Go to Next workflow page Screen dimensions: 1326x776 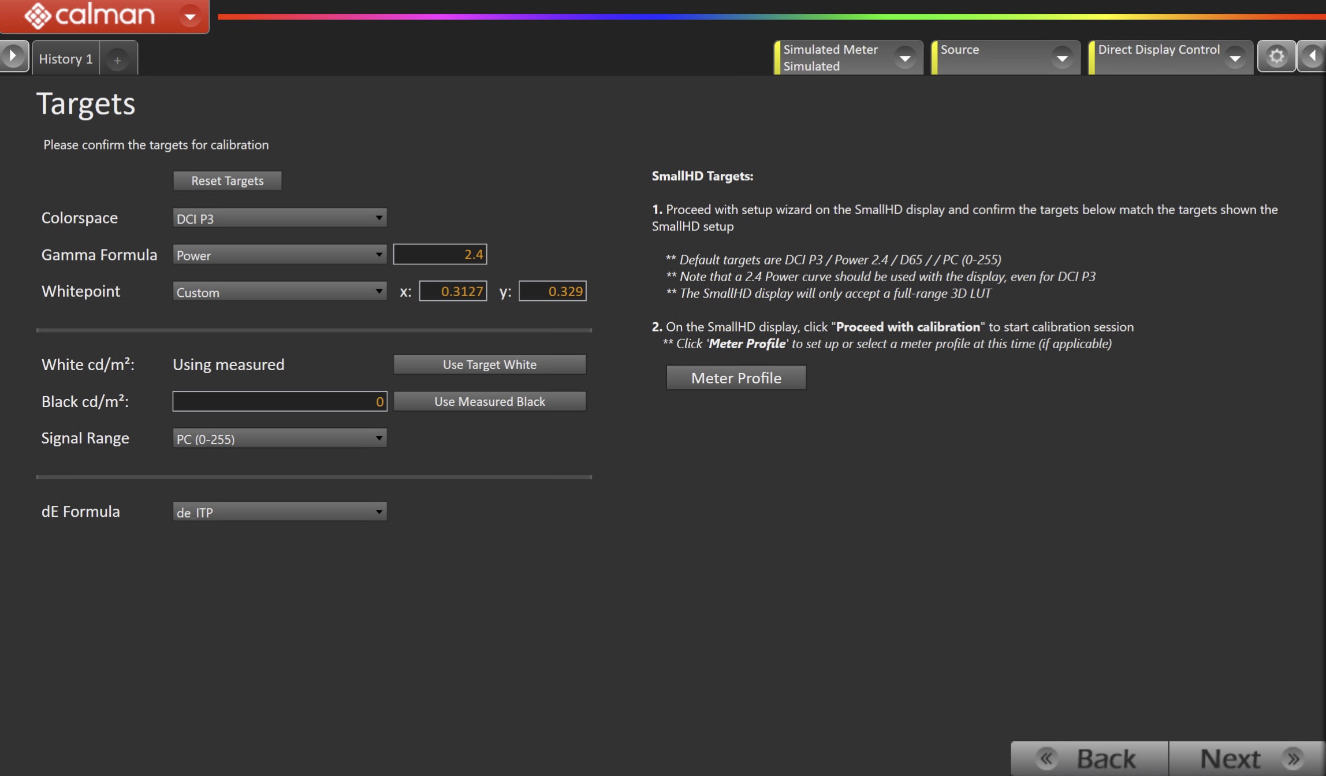pyautogui.click(x=1246, y=759)
